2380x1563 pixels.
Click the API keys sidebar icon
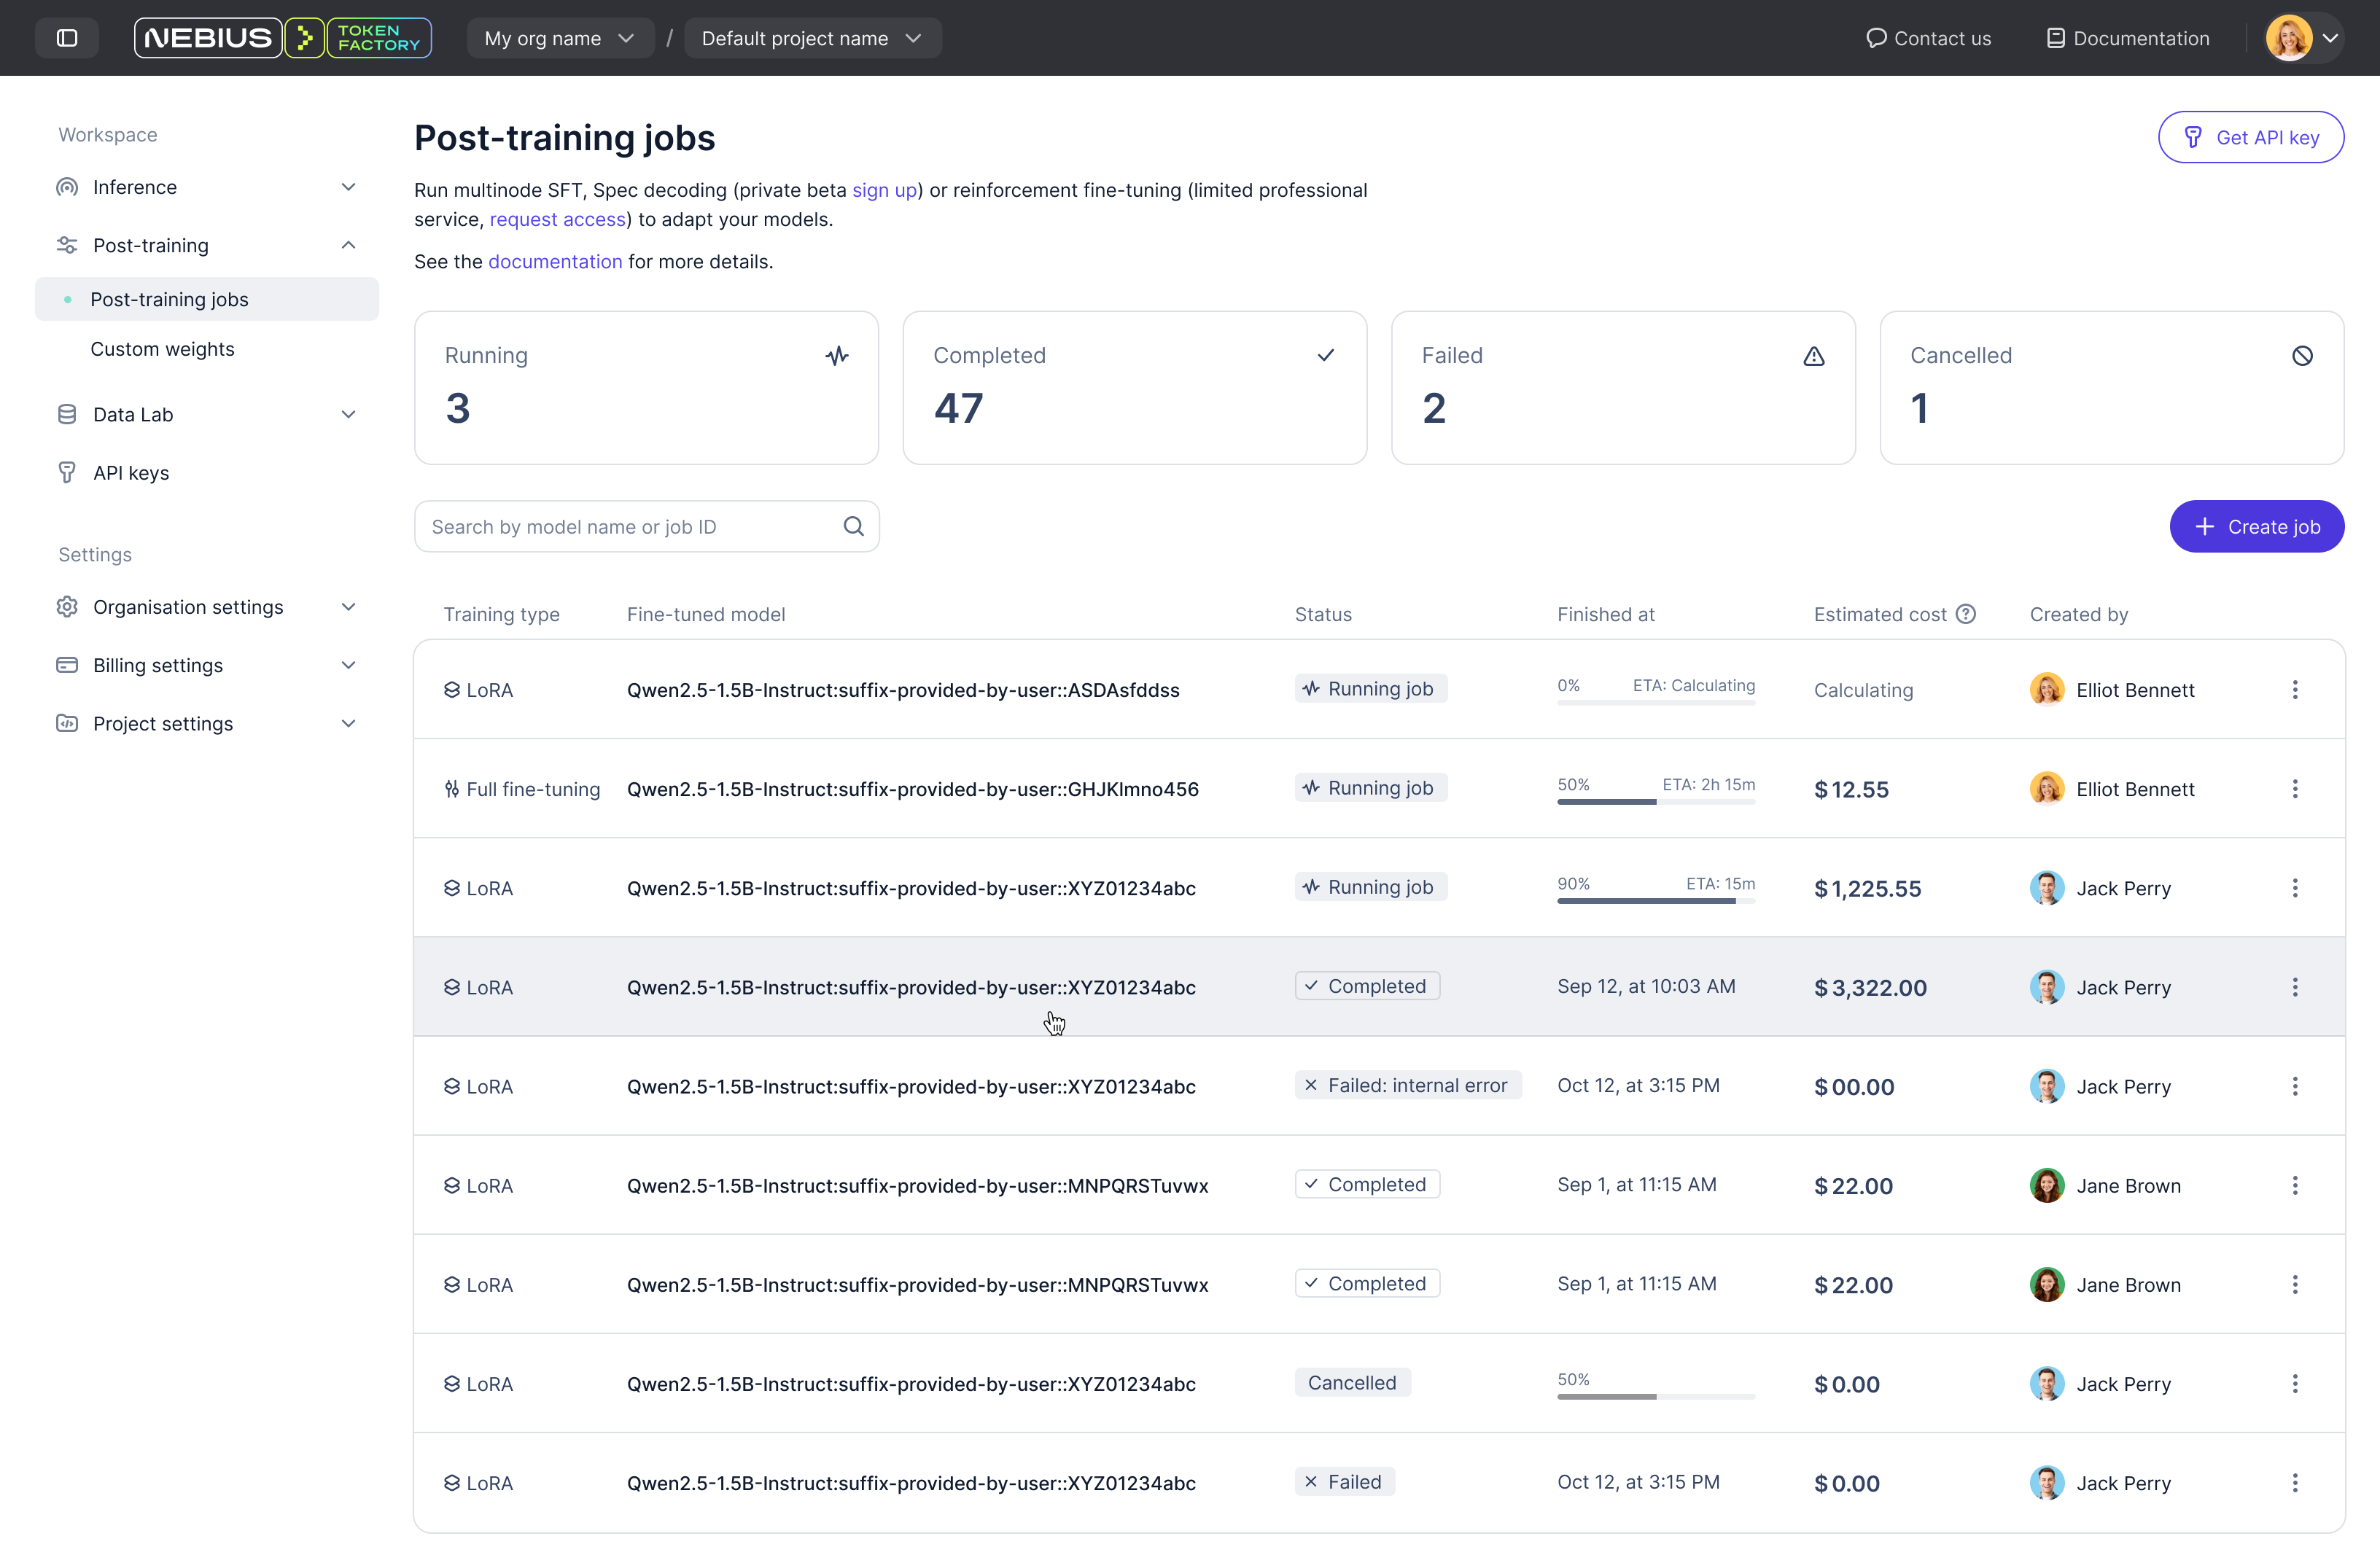click(67, 473)
